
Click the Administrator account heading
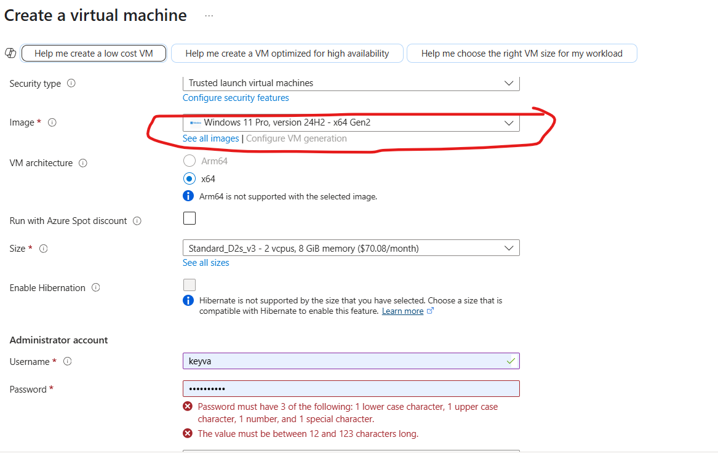point(58,340)
